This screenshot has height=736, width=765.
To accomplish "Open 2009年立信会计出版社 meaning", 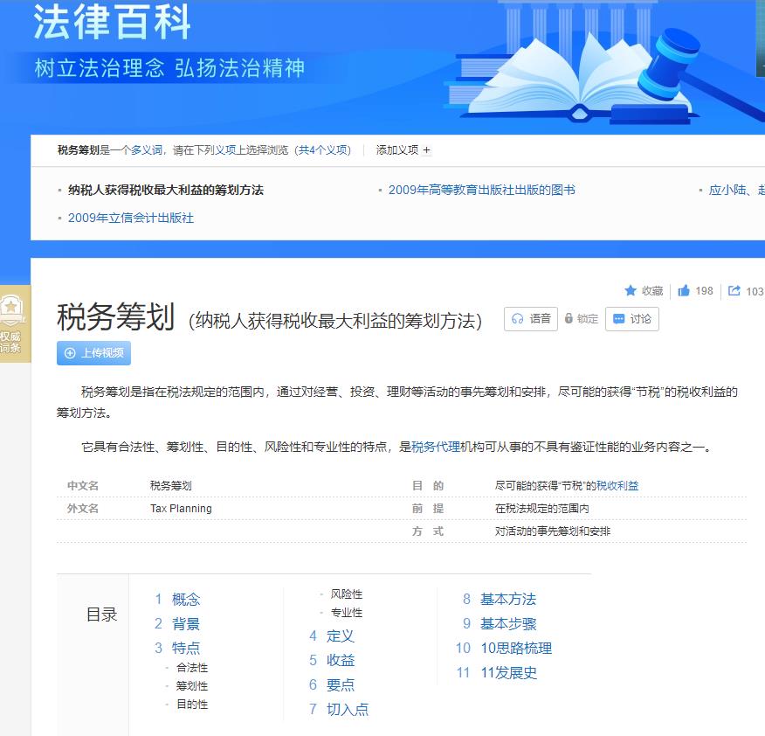I will (131, 218).
